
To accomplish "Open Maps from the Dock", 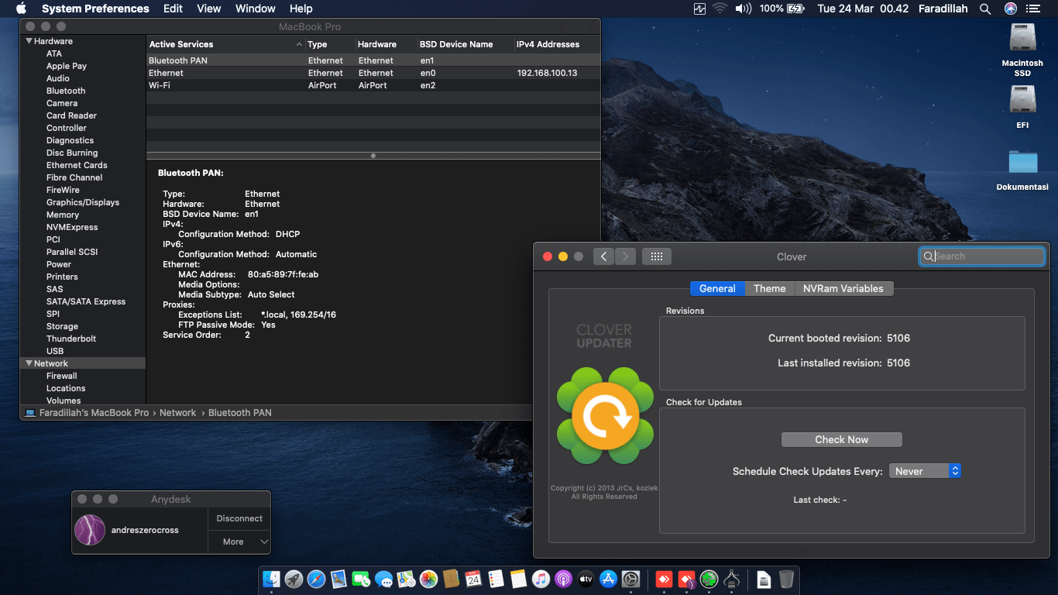I will point(406,579).
